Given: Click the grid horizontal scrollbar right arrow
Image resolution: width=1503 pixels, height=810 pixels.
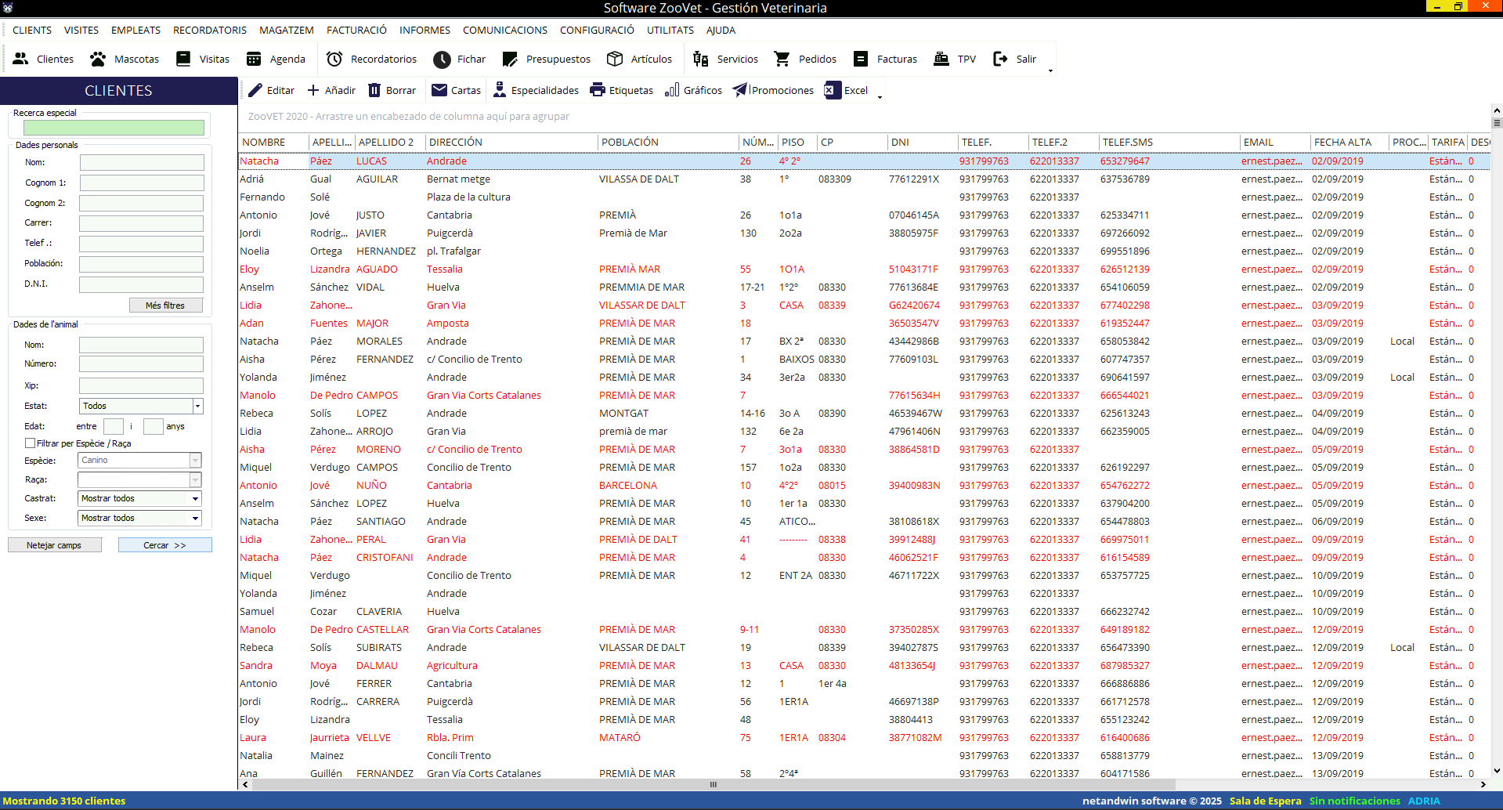Looking at the screenshot, I should click(1483, 784).
